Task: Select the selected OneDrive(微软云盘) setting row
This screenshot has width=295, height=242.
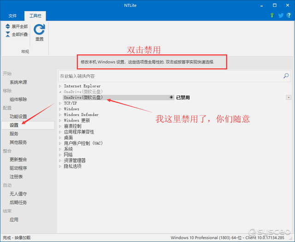Action: [118, 98]
